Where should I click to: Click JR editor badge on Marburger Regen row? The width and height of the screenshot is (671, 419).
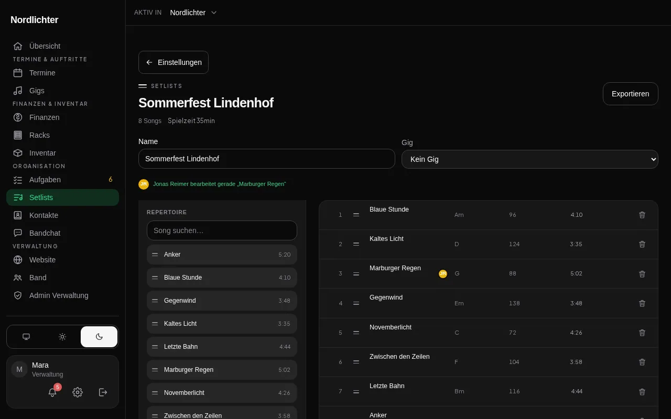point(443,274)
